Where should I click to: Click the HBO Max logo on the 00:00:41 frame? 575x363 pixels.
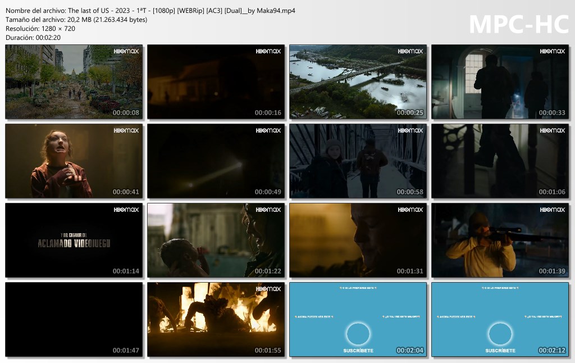[x=126, y=131]
